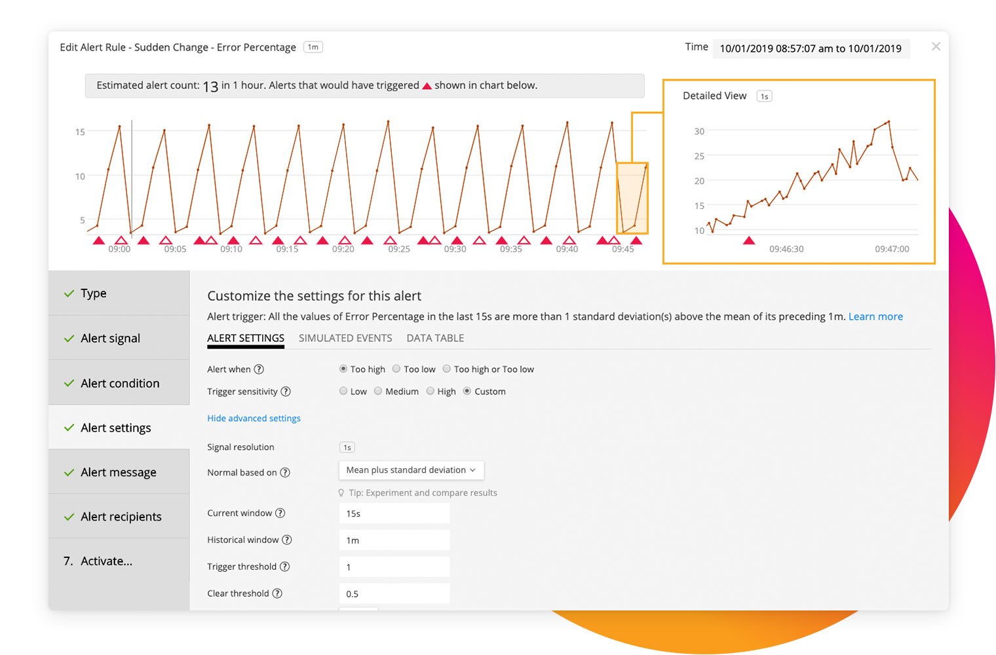
Task: Click Trigger threshold help question icon
Action: 284,567
